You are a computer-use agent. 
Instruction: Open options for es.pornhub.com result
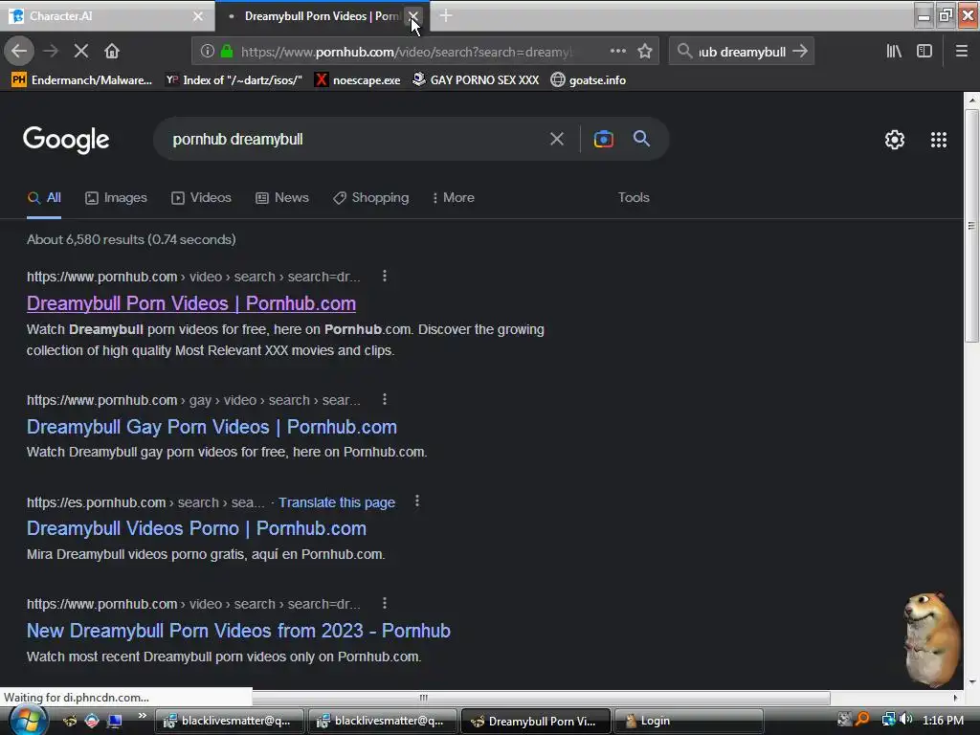pos(417,501)
